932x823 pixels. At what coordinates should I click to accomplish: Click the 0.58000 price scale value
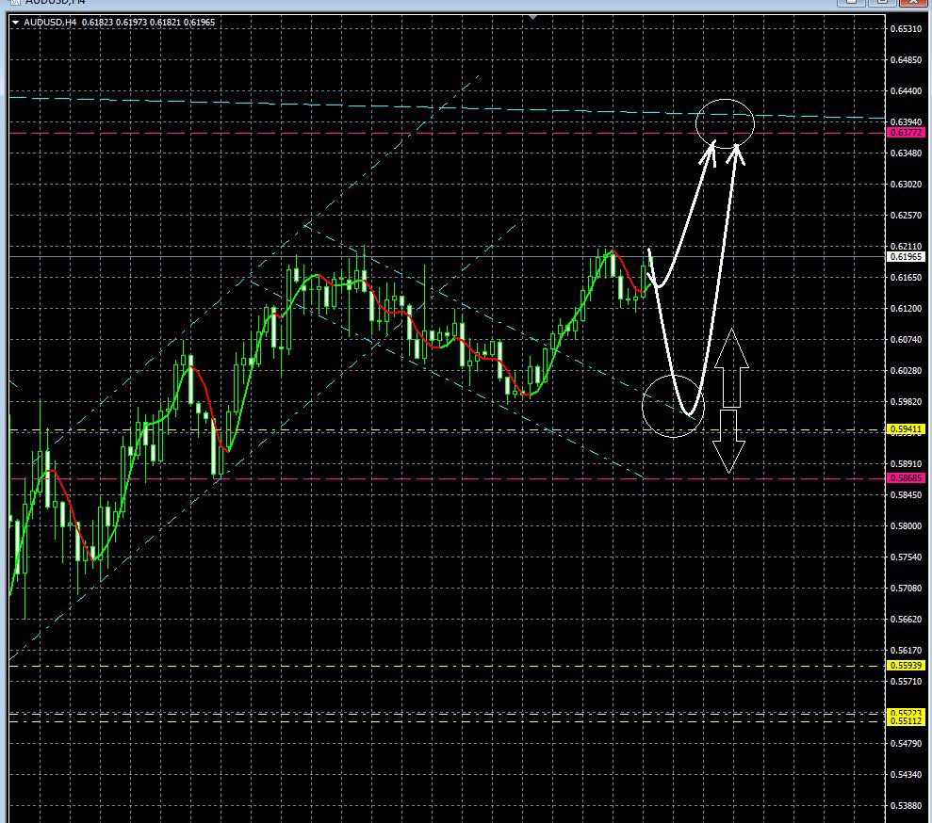click(x=906, y=526)
